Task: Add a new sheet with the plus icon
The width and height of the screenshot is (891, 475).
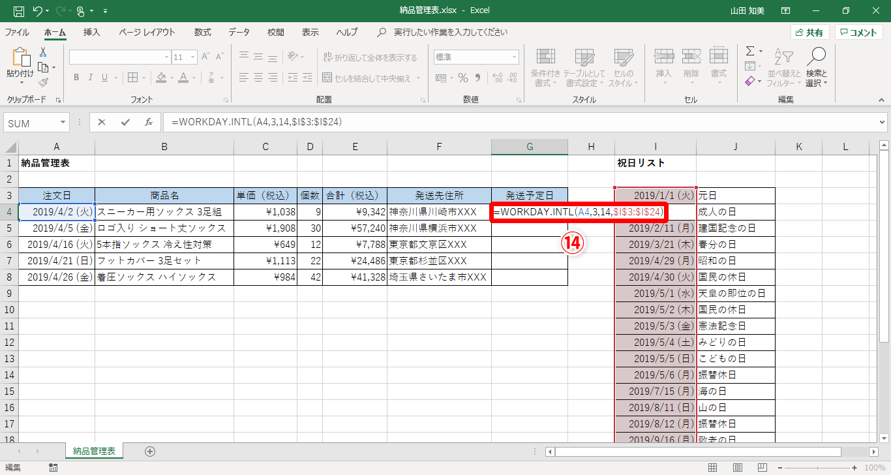Action: 150,451
